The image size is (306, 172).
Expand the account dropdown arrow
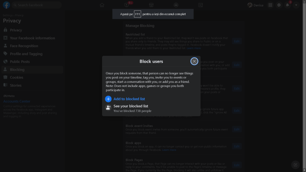pos(296,5)
